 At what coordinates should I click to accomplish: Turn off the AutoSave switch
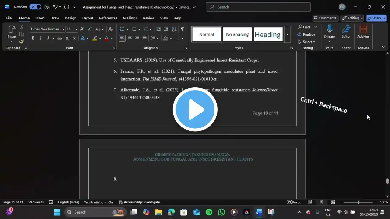tap(35, 7)
